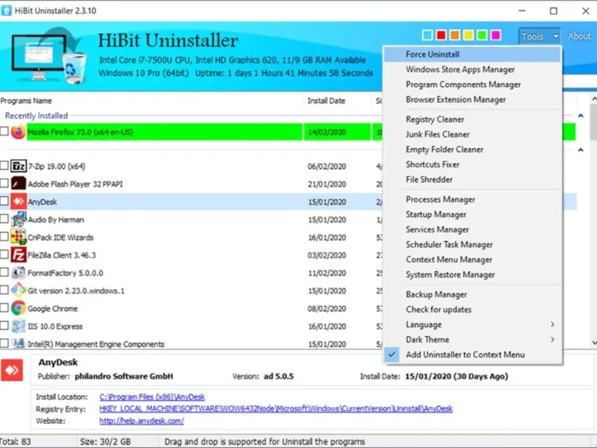
Task: Tick the FileZilla Client checkbox
Action: coord(4,254)
